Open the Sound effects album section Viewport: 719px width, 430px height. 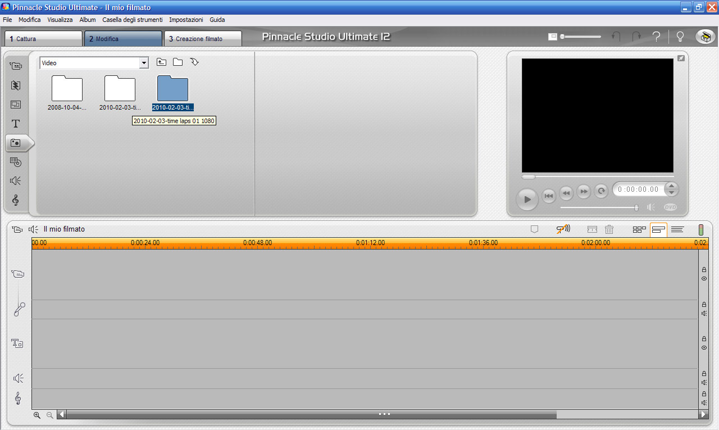pyautogui.click(x=16, y=180)
